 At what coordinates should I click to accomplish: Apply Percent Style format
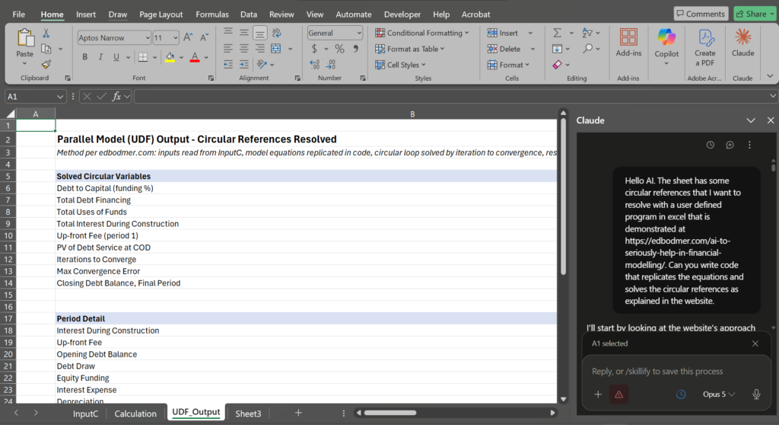pos(339,49)
